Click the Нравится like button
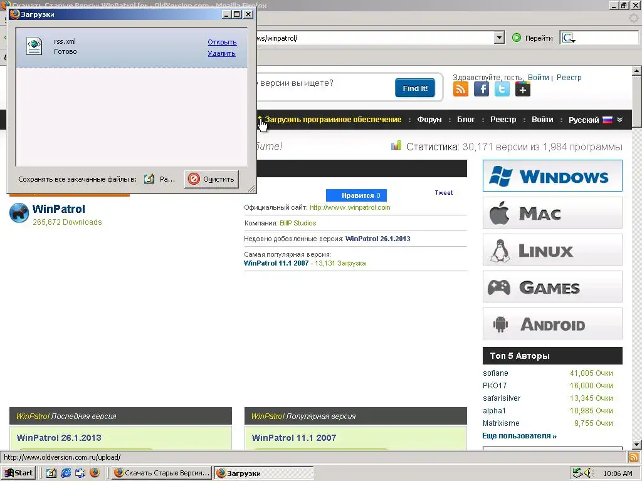The image size is (642, 481). coord(357,195)
